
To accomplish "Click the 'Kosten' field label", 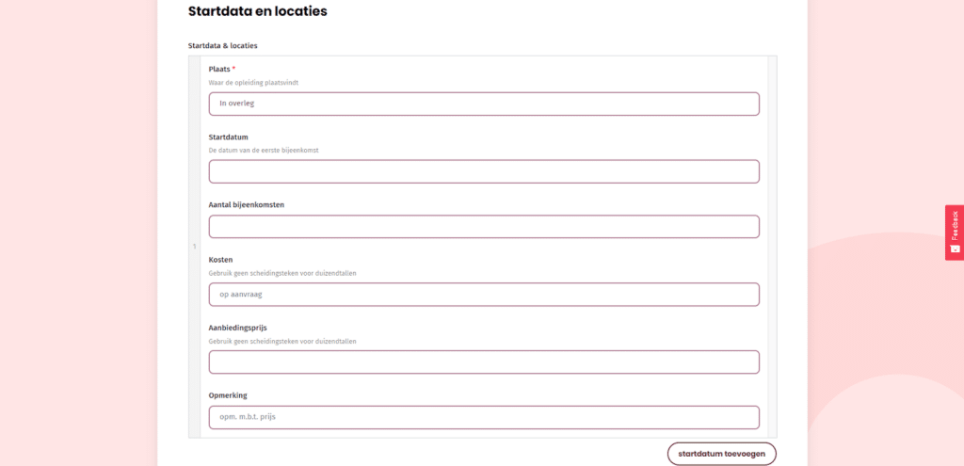I will point(220,259).
